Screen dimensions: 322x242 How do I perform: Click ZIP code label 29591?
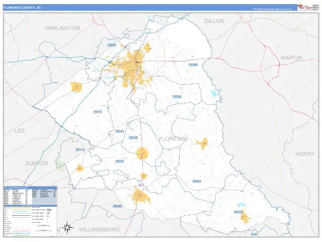120,161
